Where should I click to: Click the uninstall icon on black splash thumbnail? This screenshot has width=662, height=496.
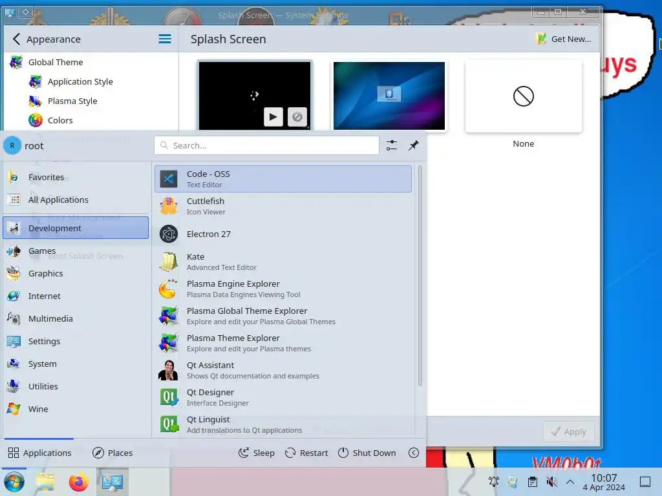point(297,117)
